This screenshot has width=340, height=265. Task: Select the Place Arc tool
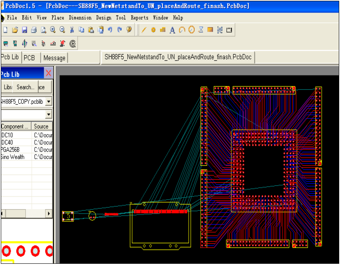(x=182, y=30)
